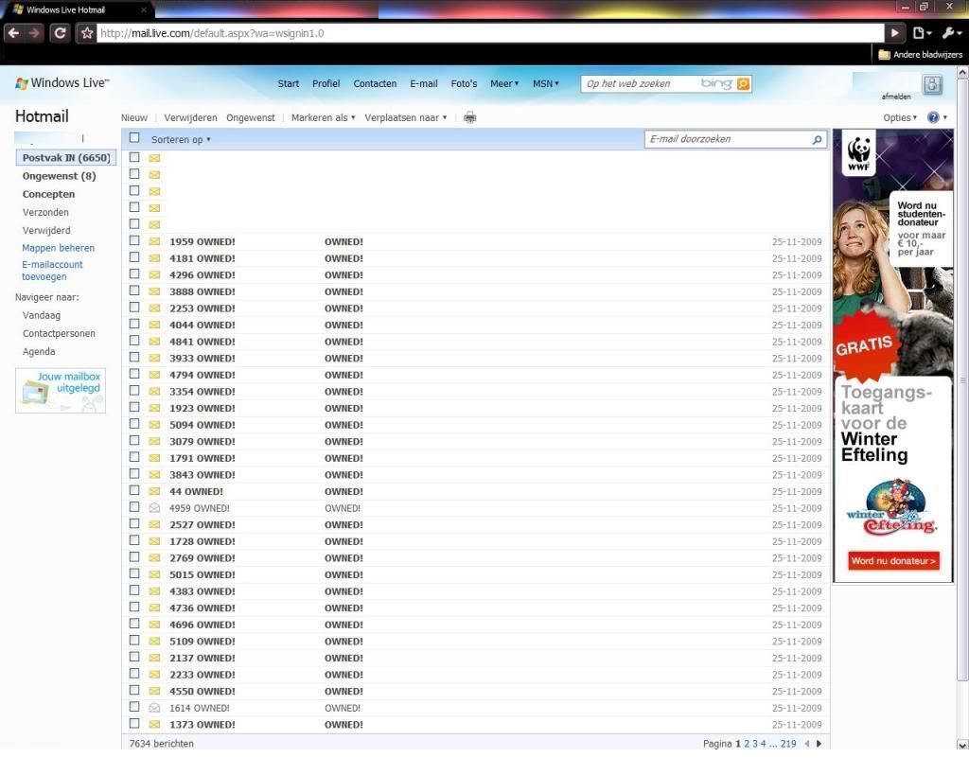Reload the page with the refresh icon
This screenshot has height=775, width=969.
(60, 33)
